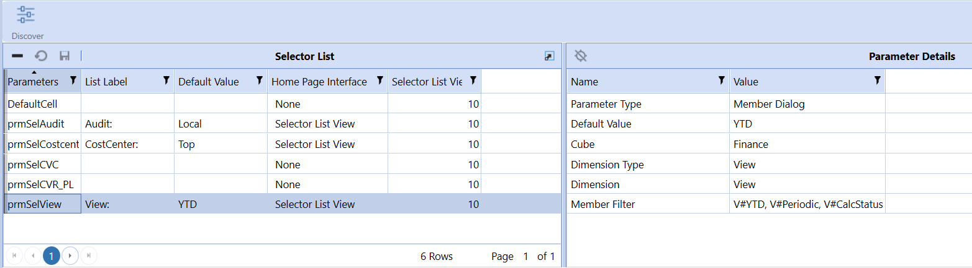Open the Parameters column filter icon
The image size is (972, 268).
click(73, 80)
